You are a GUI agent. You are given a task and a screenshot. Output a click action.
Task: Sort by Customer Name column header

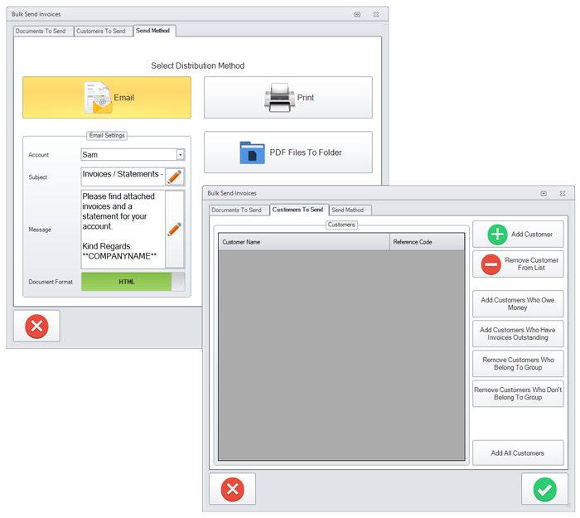pos(303,242)
